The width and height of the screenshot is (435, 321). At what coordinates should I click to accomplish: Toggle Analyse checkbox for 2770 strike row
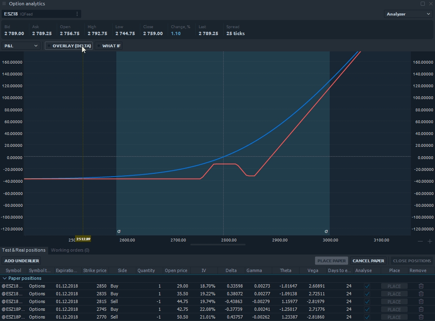click(x=367, y=317)
